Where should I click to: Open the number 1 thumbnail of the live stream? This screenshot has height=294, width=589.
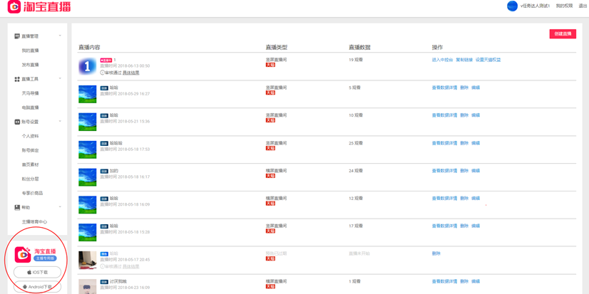click(88, 66)
